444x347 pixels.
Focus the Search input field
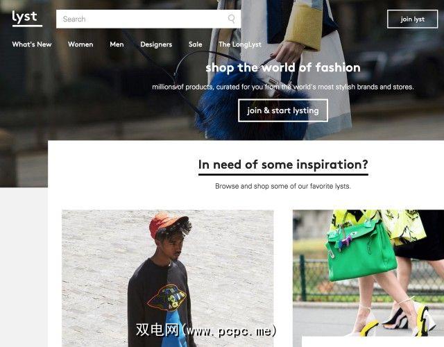(148, 19)
